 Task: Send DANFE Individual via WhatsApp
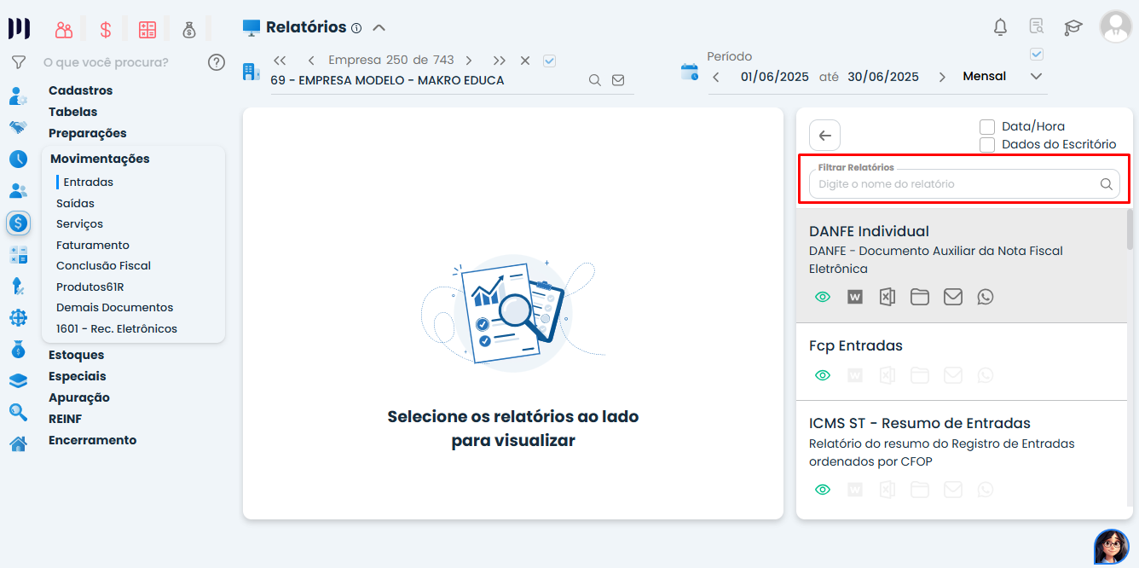click(x=986, y=296)
